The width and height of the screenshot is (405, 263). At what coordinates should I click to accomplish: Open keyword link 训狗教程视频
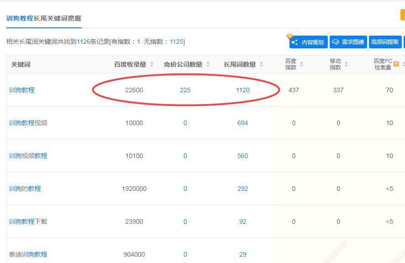point(28,123)
